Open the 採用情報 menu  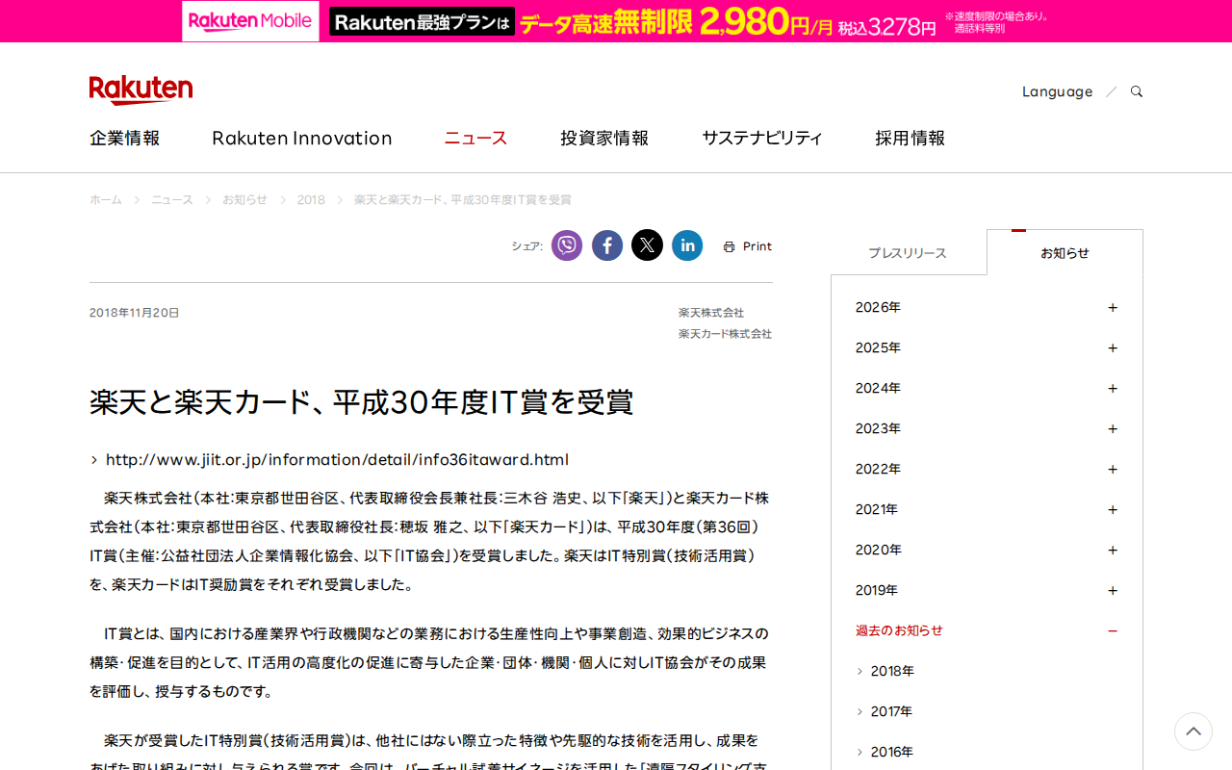point(910,138)
